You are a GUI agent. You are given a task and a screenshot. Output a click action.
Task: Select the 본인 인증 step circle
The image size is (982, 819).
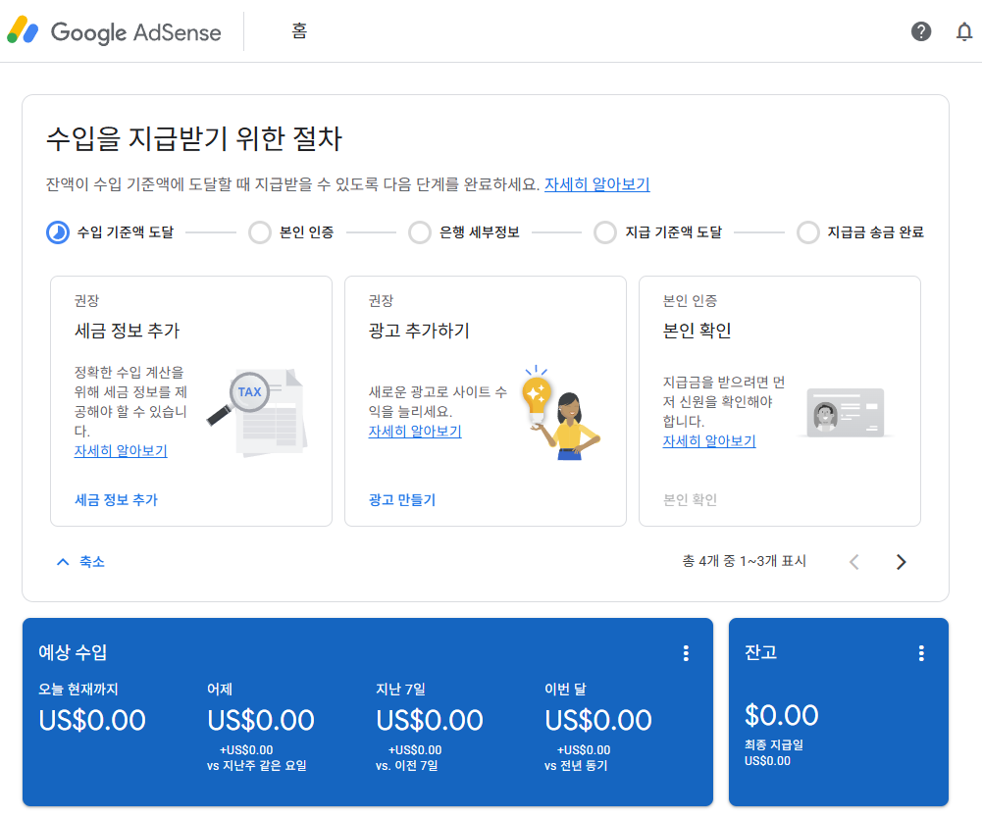(x=259, y=232)
